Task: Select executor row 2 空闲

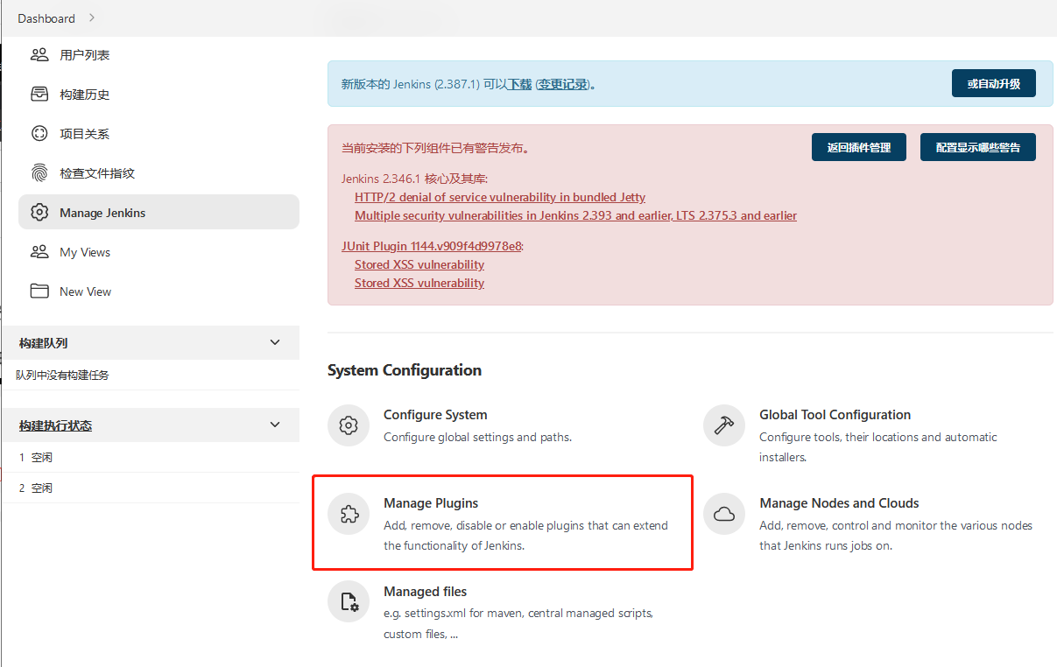Action: pyautogui.click(x=150, y=488)
